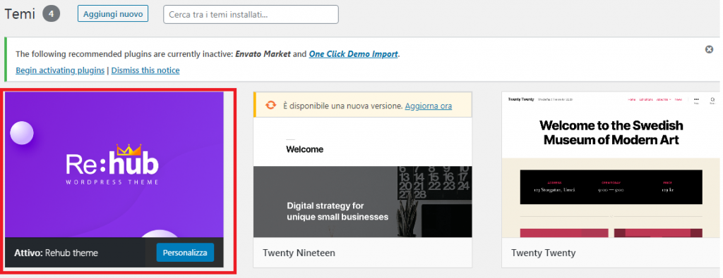Click the Temi page heading

coord(20,14)
